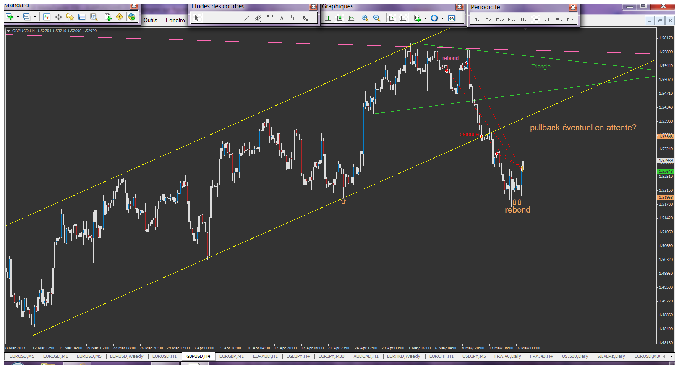
Task: Switch to the EURGBP,M1 chart tab
Action: [x=231, y=356]
